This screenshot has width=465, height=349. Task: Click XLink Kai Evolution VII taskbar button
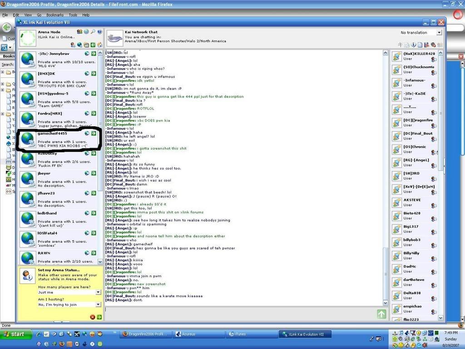click(304, 334)
